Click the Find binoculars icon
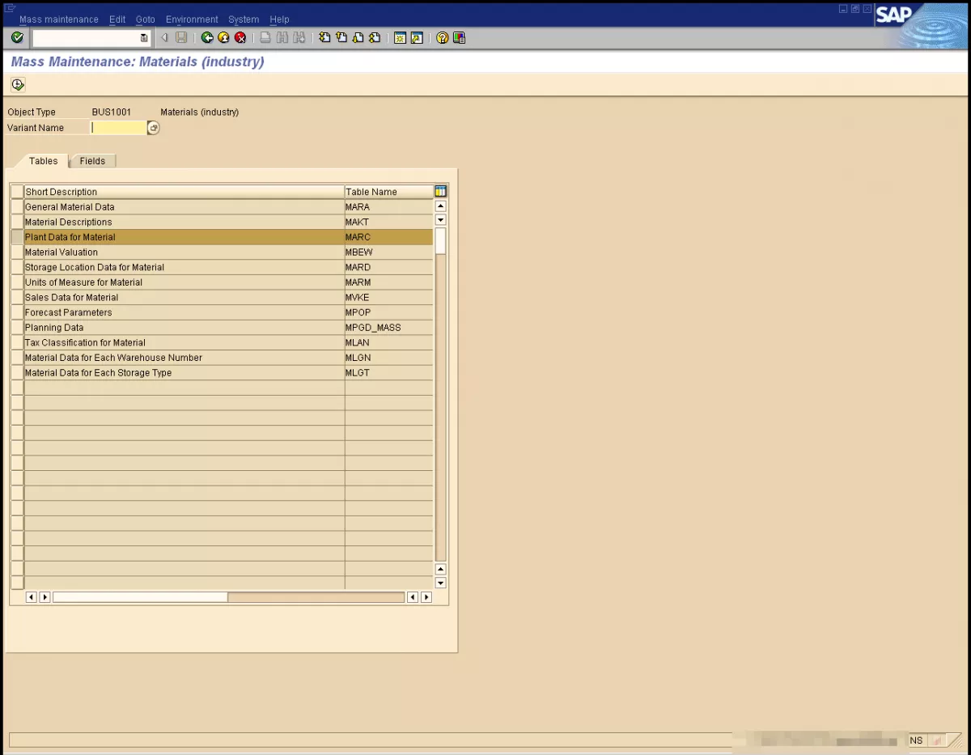 [282, 38]
